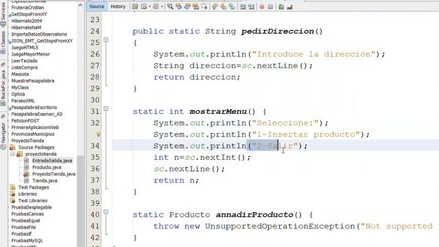This screenshot has width=439, height=247.
Task: Click the Find Next Occurrence icon
Action: 187,6
